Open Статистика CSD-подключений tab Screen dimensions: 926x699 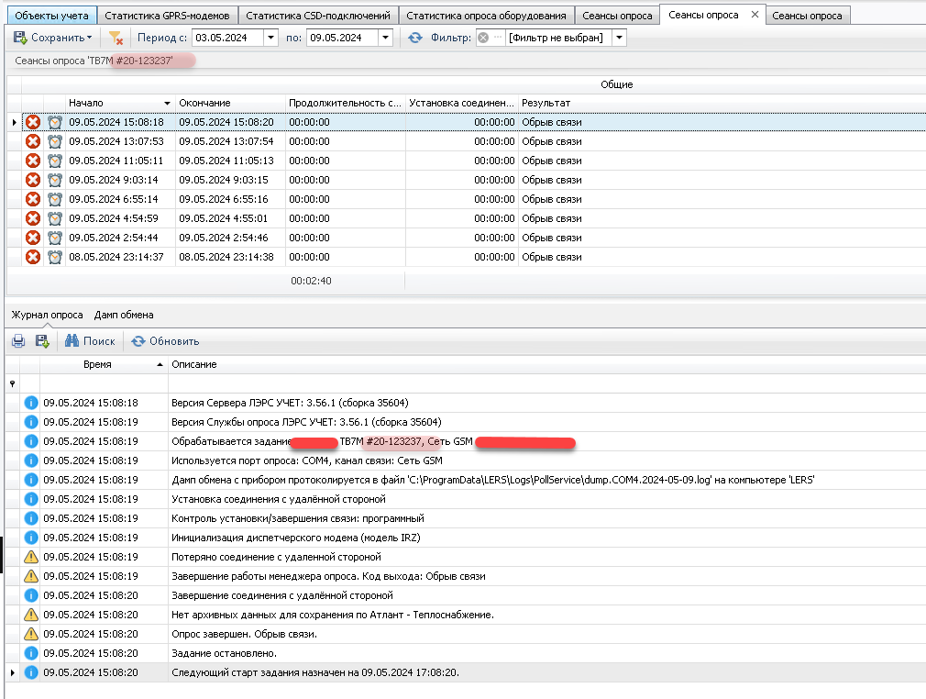click(318, 16)
